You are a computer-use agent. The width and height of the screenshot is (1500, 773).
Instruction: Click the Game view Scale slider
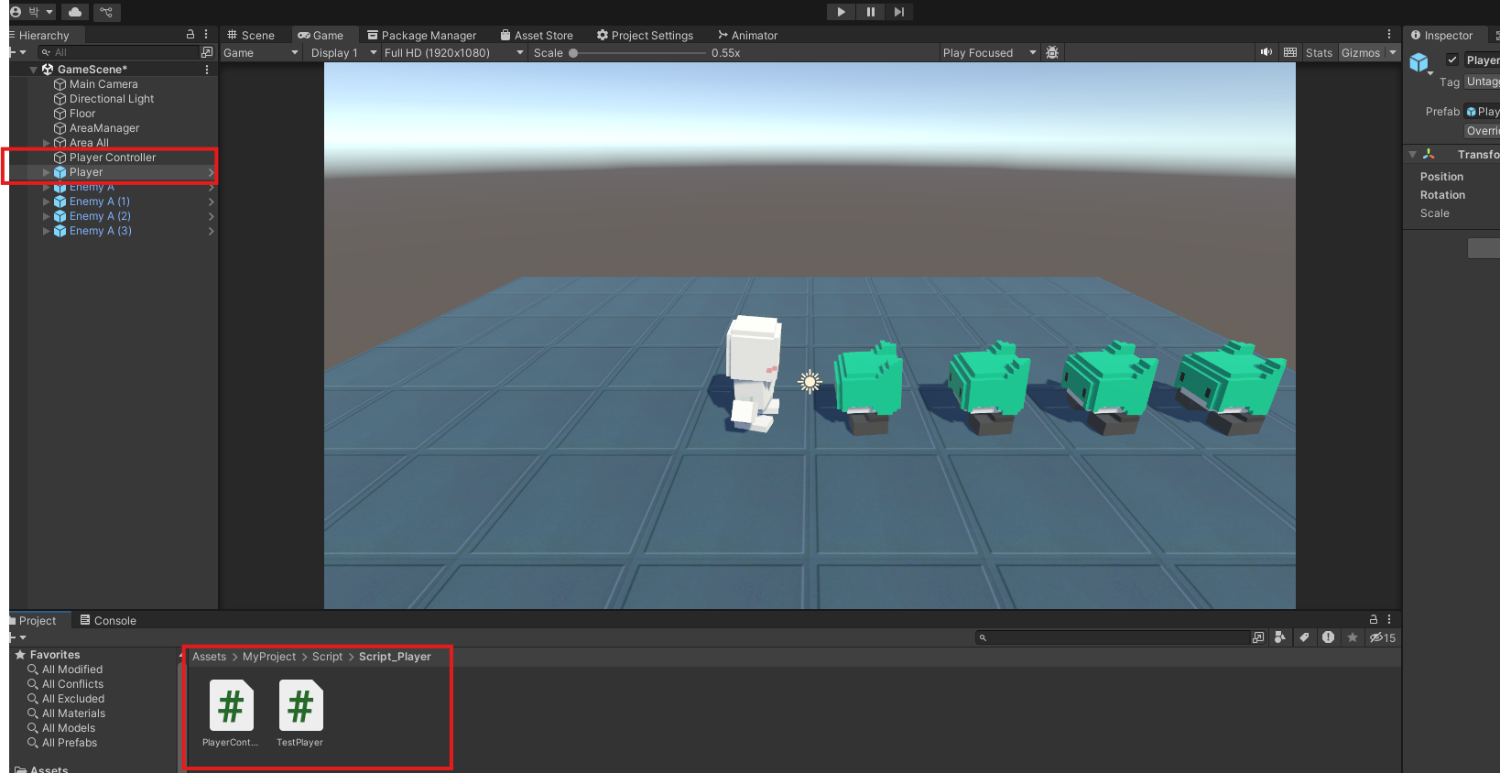tap(639, 53)
